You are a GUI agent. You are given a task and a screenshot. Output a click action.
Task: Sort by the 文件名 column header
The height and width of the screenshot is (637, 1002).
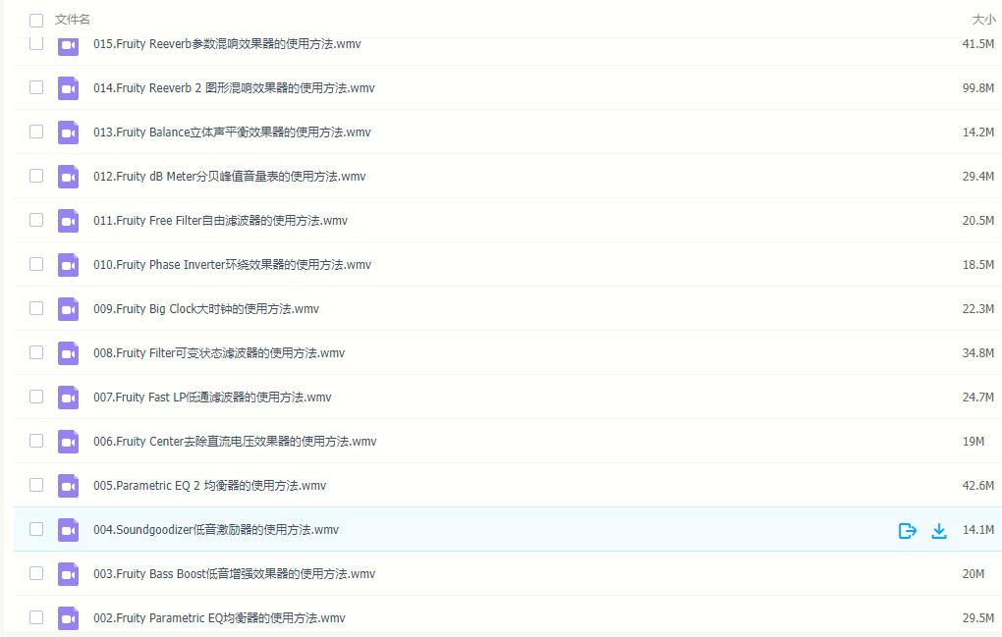point(73,20)
